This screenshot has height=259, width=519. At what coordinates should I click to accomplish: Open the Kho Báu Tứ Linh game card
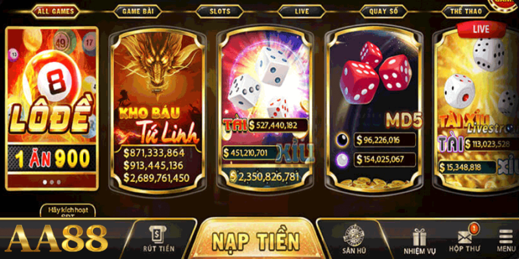pyautogui.click(x=158, y=109)
